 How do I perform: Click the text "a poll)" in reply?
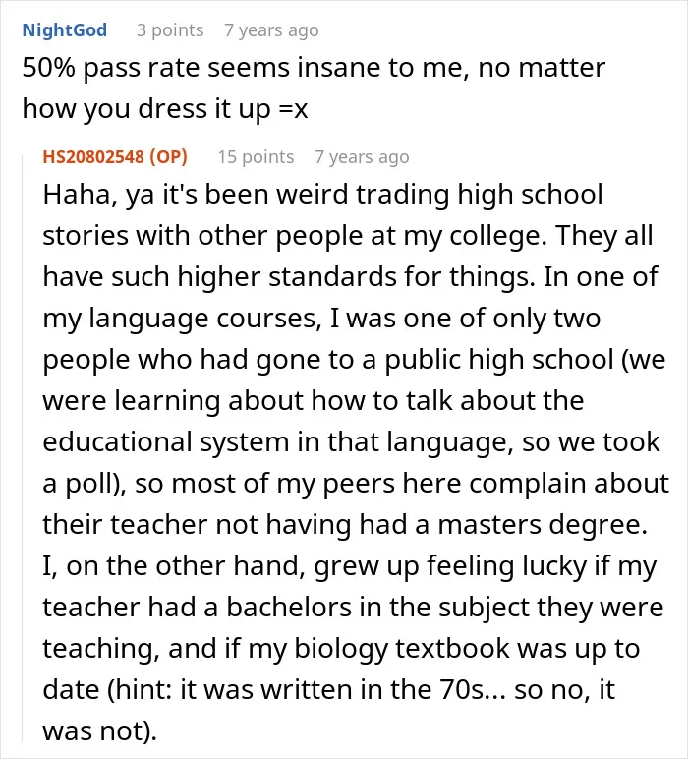pyautogui.click(x=85, y=484)
